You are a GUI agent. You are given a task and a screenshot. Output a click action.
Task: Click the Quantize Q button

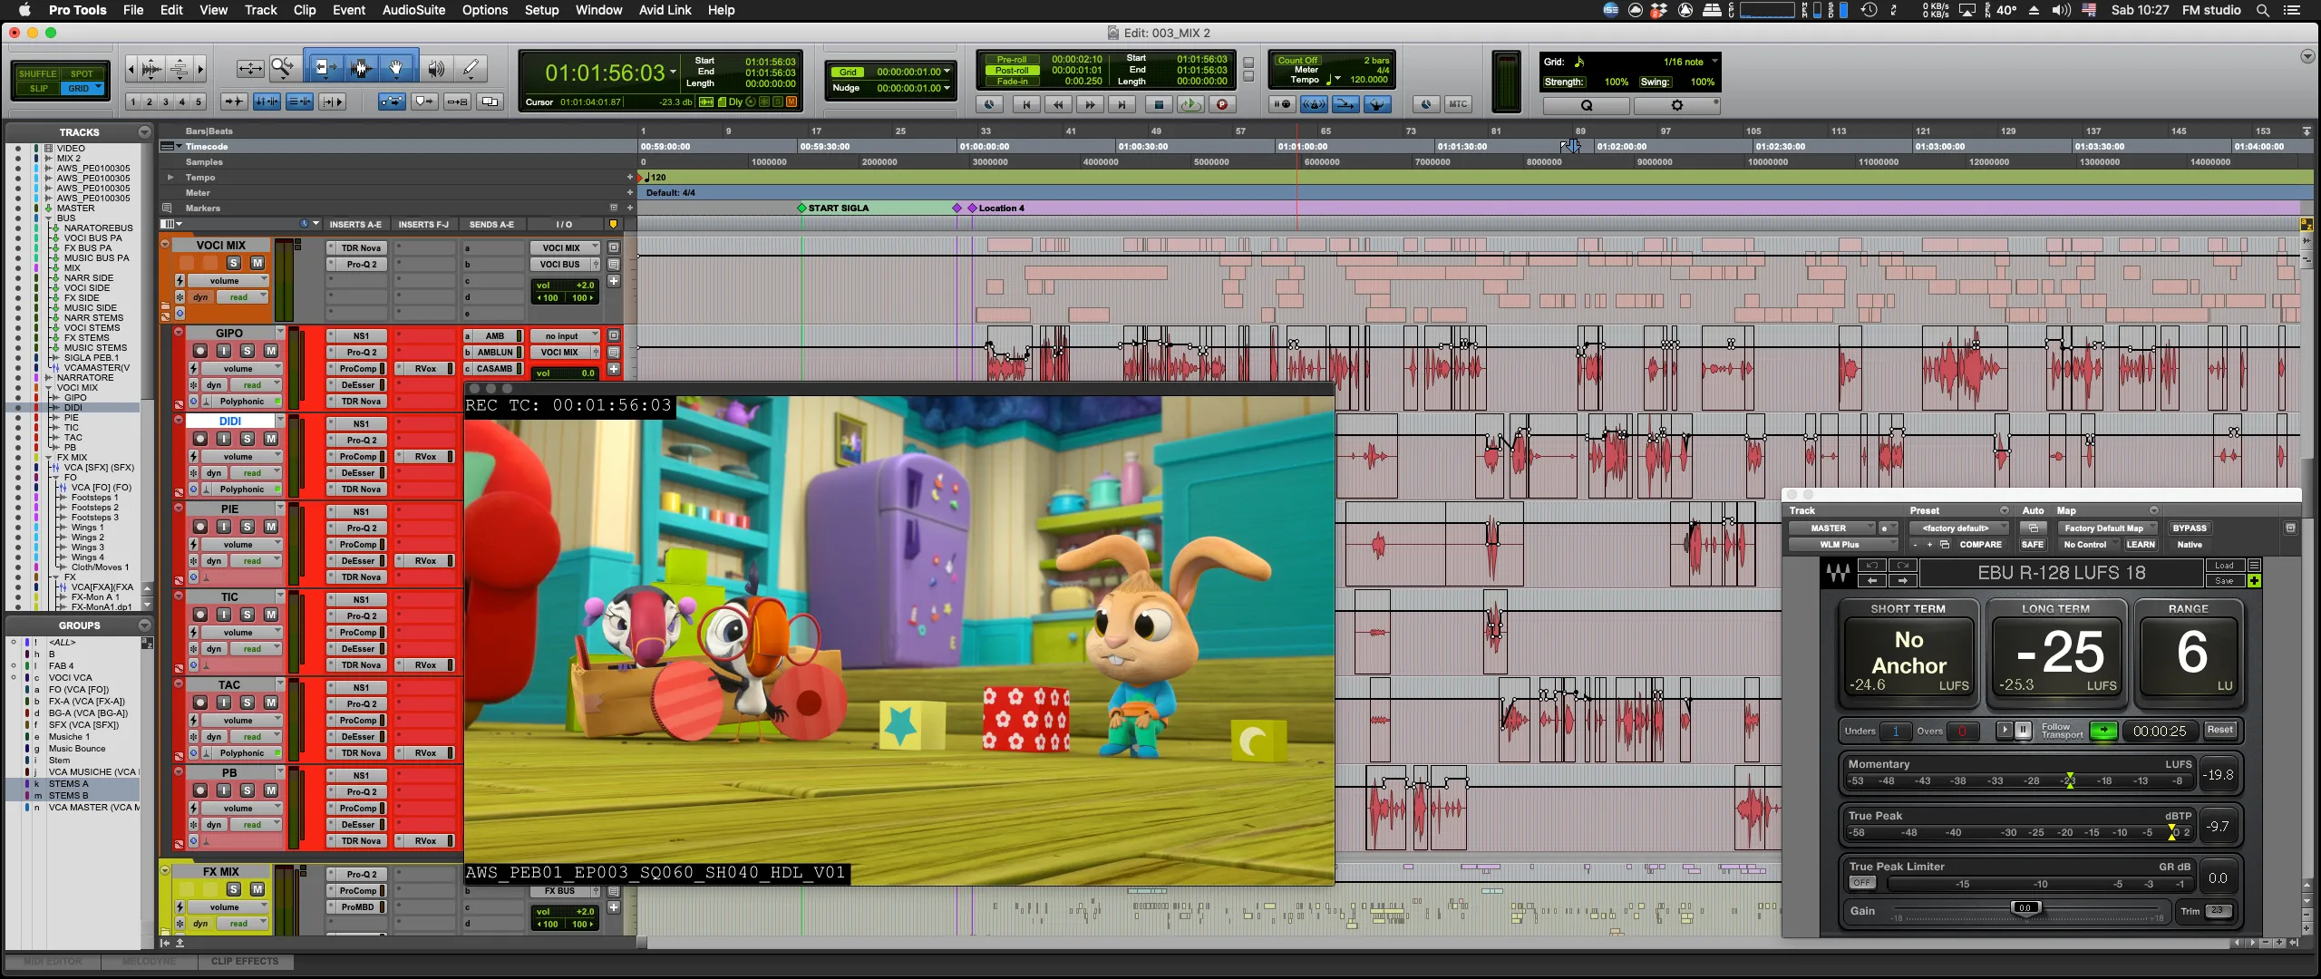click(1586, 105)
